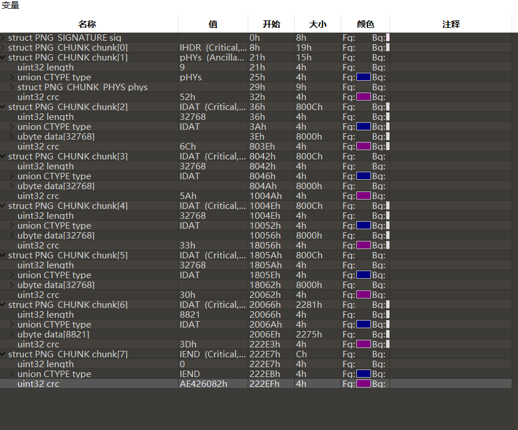Image resolution: width=518 pixels, height=430 pixels.
Task: Collapse the chunk[1] pHYs struct
Action: pyautogui.click(x=3, y=58)
